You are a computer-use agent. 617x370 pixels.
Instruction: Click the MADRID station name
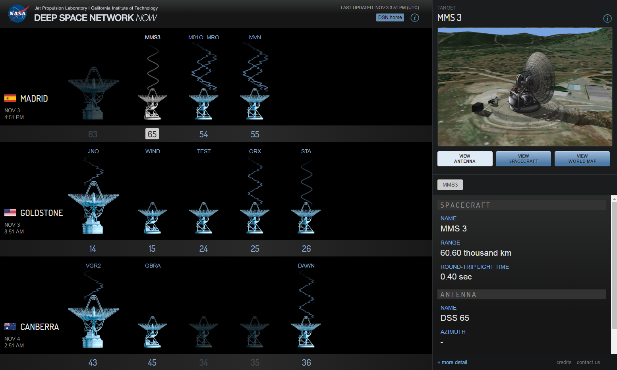(x=34, y=98)
